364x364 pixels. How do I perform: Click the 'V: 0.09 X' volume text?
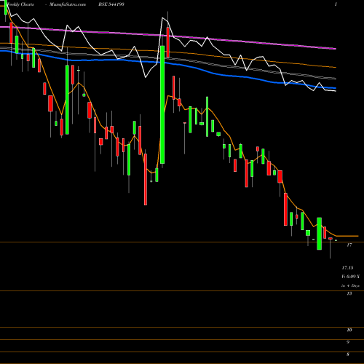click(351, 277)
